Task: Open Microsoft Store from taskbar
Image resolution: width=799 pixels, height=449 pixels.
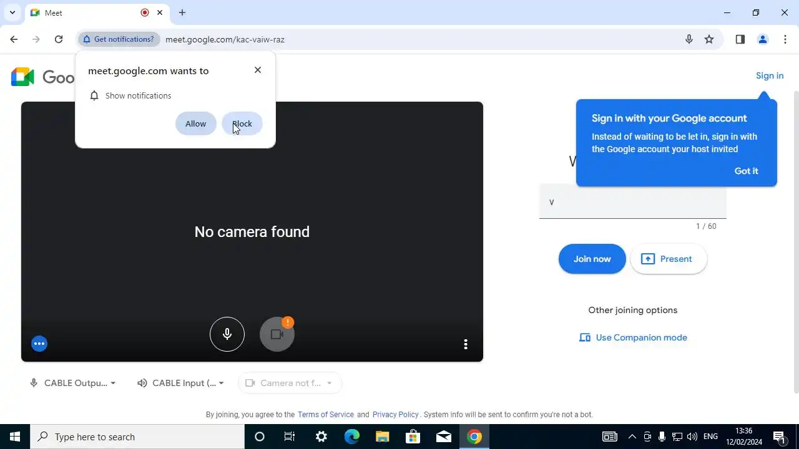Action: pyautogui.click(x=413, y=437)
